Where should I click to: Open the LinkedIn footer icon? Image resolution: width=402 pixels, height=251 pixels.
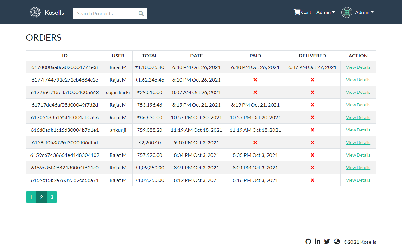pos(318,241)
